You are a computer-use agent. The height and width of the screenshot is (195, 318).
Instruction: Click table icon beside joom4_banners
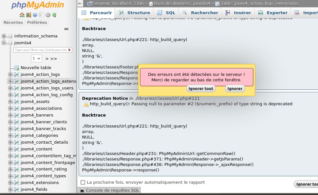coord(16,115)
